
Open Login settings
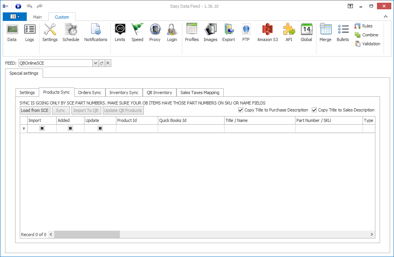tap(172, 33)
